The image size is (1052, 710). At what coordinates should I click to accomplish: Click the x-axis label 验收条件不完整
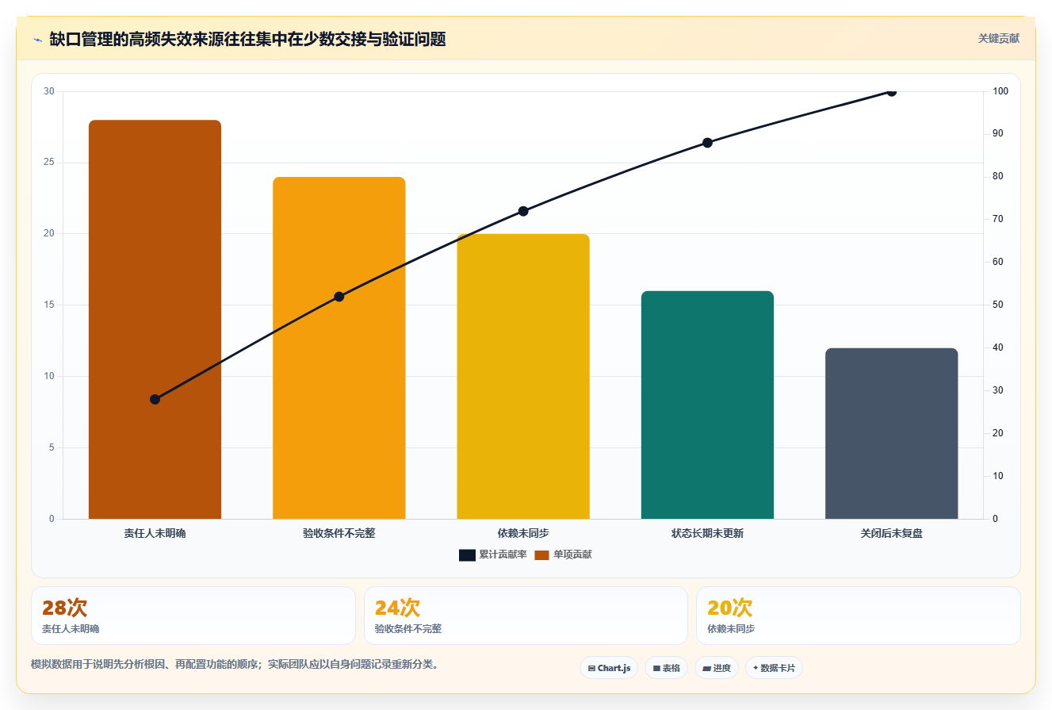click(x=339, y=534)
